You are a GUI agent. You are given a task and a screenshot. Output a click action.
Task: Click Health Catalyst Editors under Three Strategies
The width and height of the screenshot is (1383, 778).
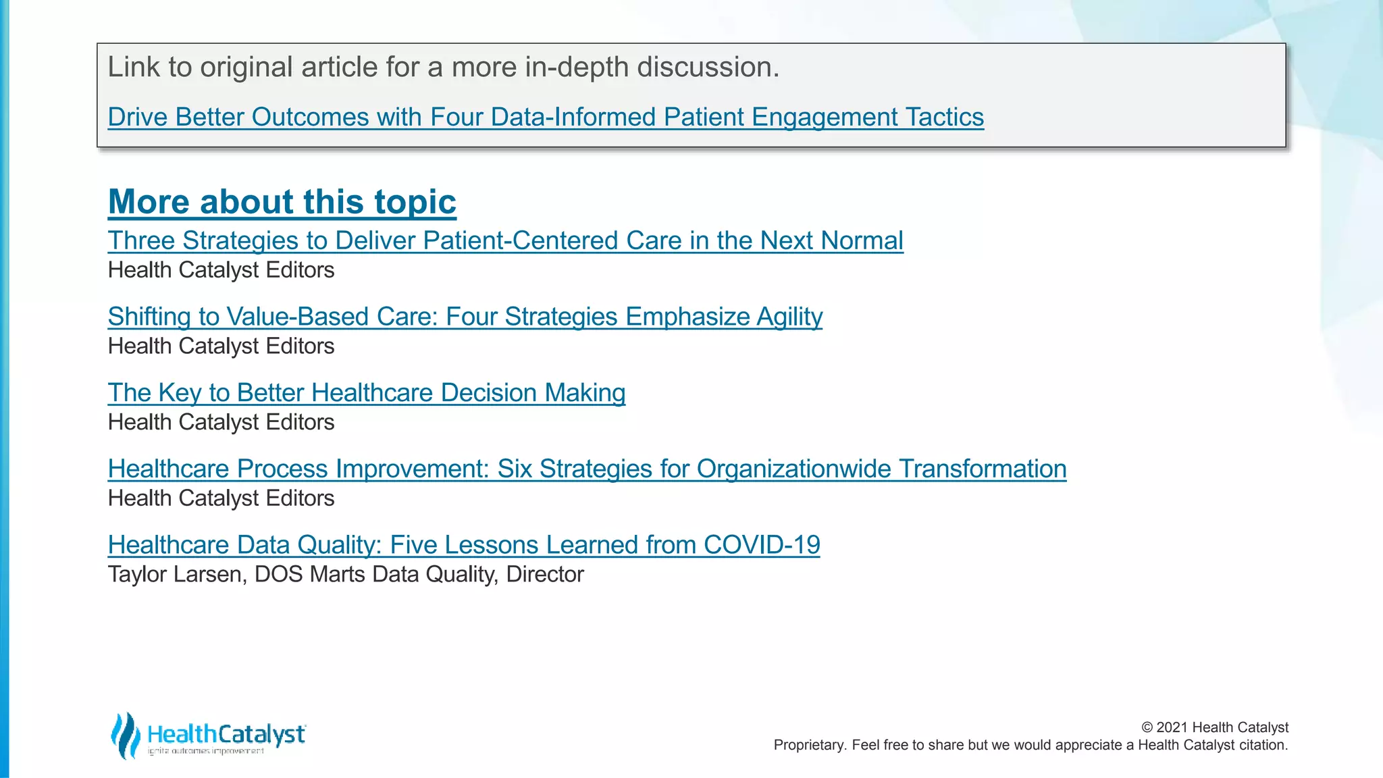coord(221,270)
